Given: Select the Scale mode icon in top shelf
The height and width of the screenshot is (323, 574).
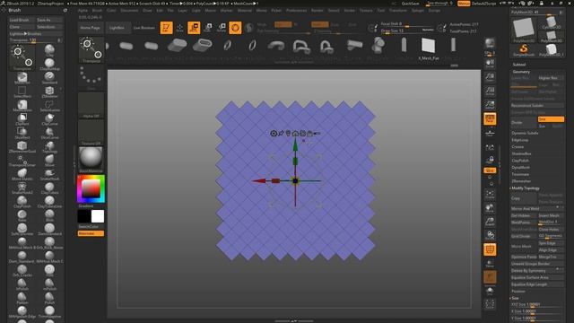Looking at the screenshot, I should coord(207,28).
